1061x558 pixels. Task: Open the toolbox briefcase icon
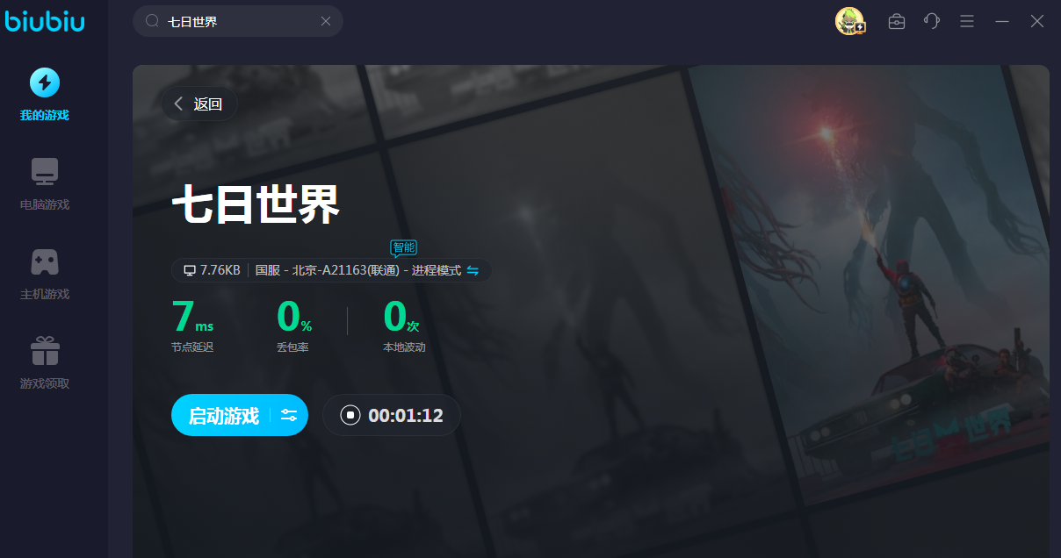click(897, 21)
